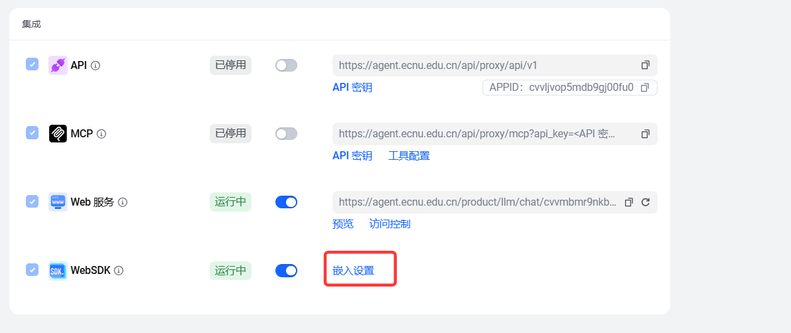Screen dimensions: 791x333
Task: Click the info icon beside WebSDK
Action: (119, 271)
